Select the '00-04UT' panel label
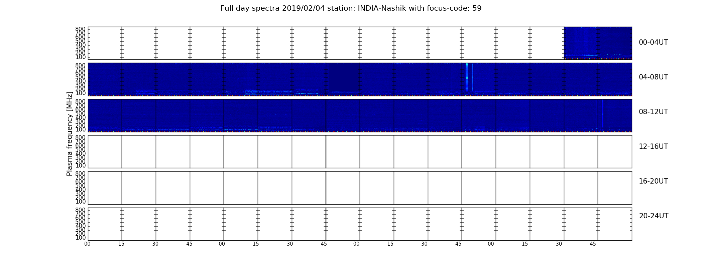The height and width of the screenshot is (267, 702). click(653, 42)
